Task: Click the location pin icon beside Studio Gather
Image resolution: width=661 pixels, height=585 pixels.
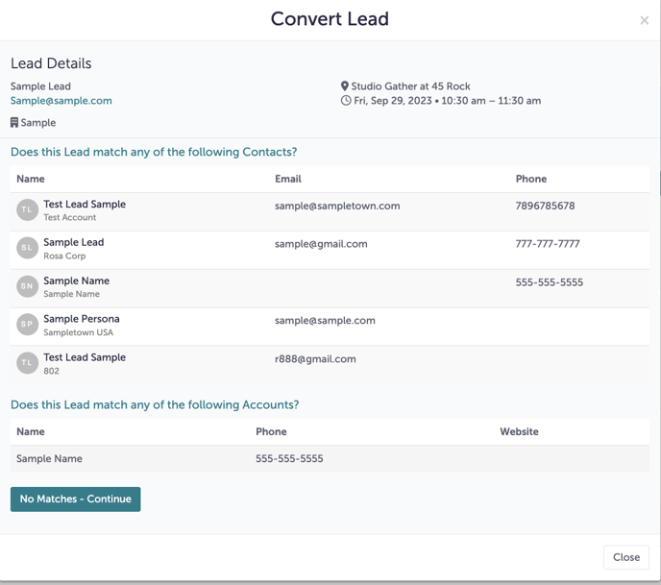Action: pos(345,86)
